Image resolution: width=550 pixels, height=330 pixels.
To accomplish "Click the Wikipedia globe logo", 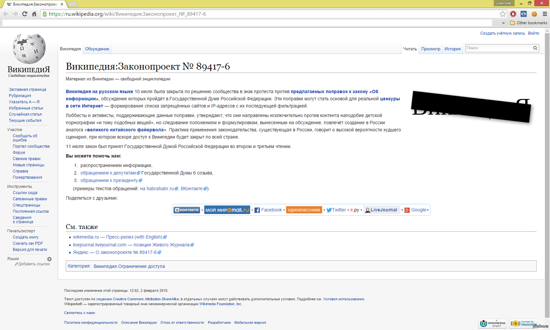I will click(29, 49).
